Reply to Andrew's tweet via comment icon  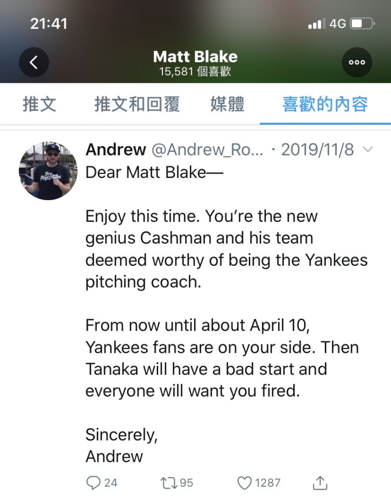pos(93,482)
